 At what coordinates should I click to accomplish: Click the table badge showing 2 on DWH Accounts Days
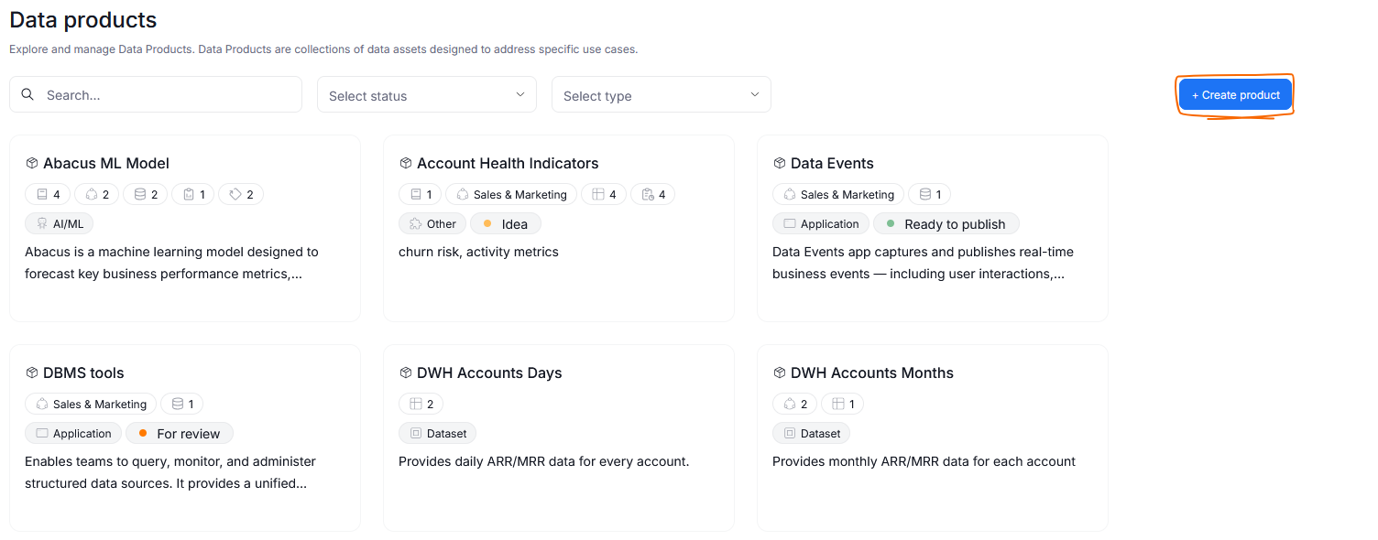(x=421, y=404)
